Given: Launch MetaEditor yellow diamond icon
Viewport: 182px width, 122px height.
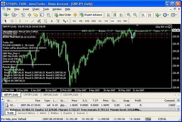Looking at the screenshot, I should [x=75, y=15].
